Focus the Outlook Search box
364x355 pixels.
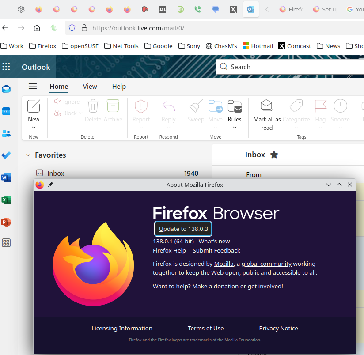pos(290,67)
